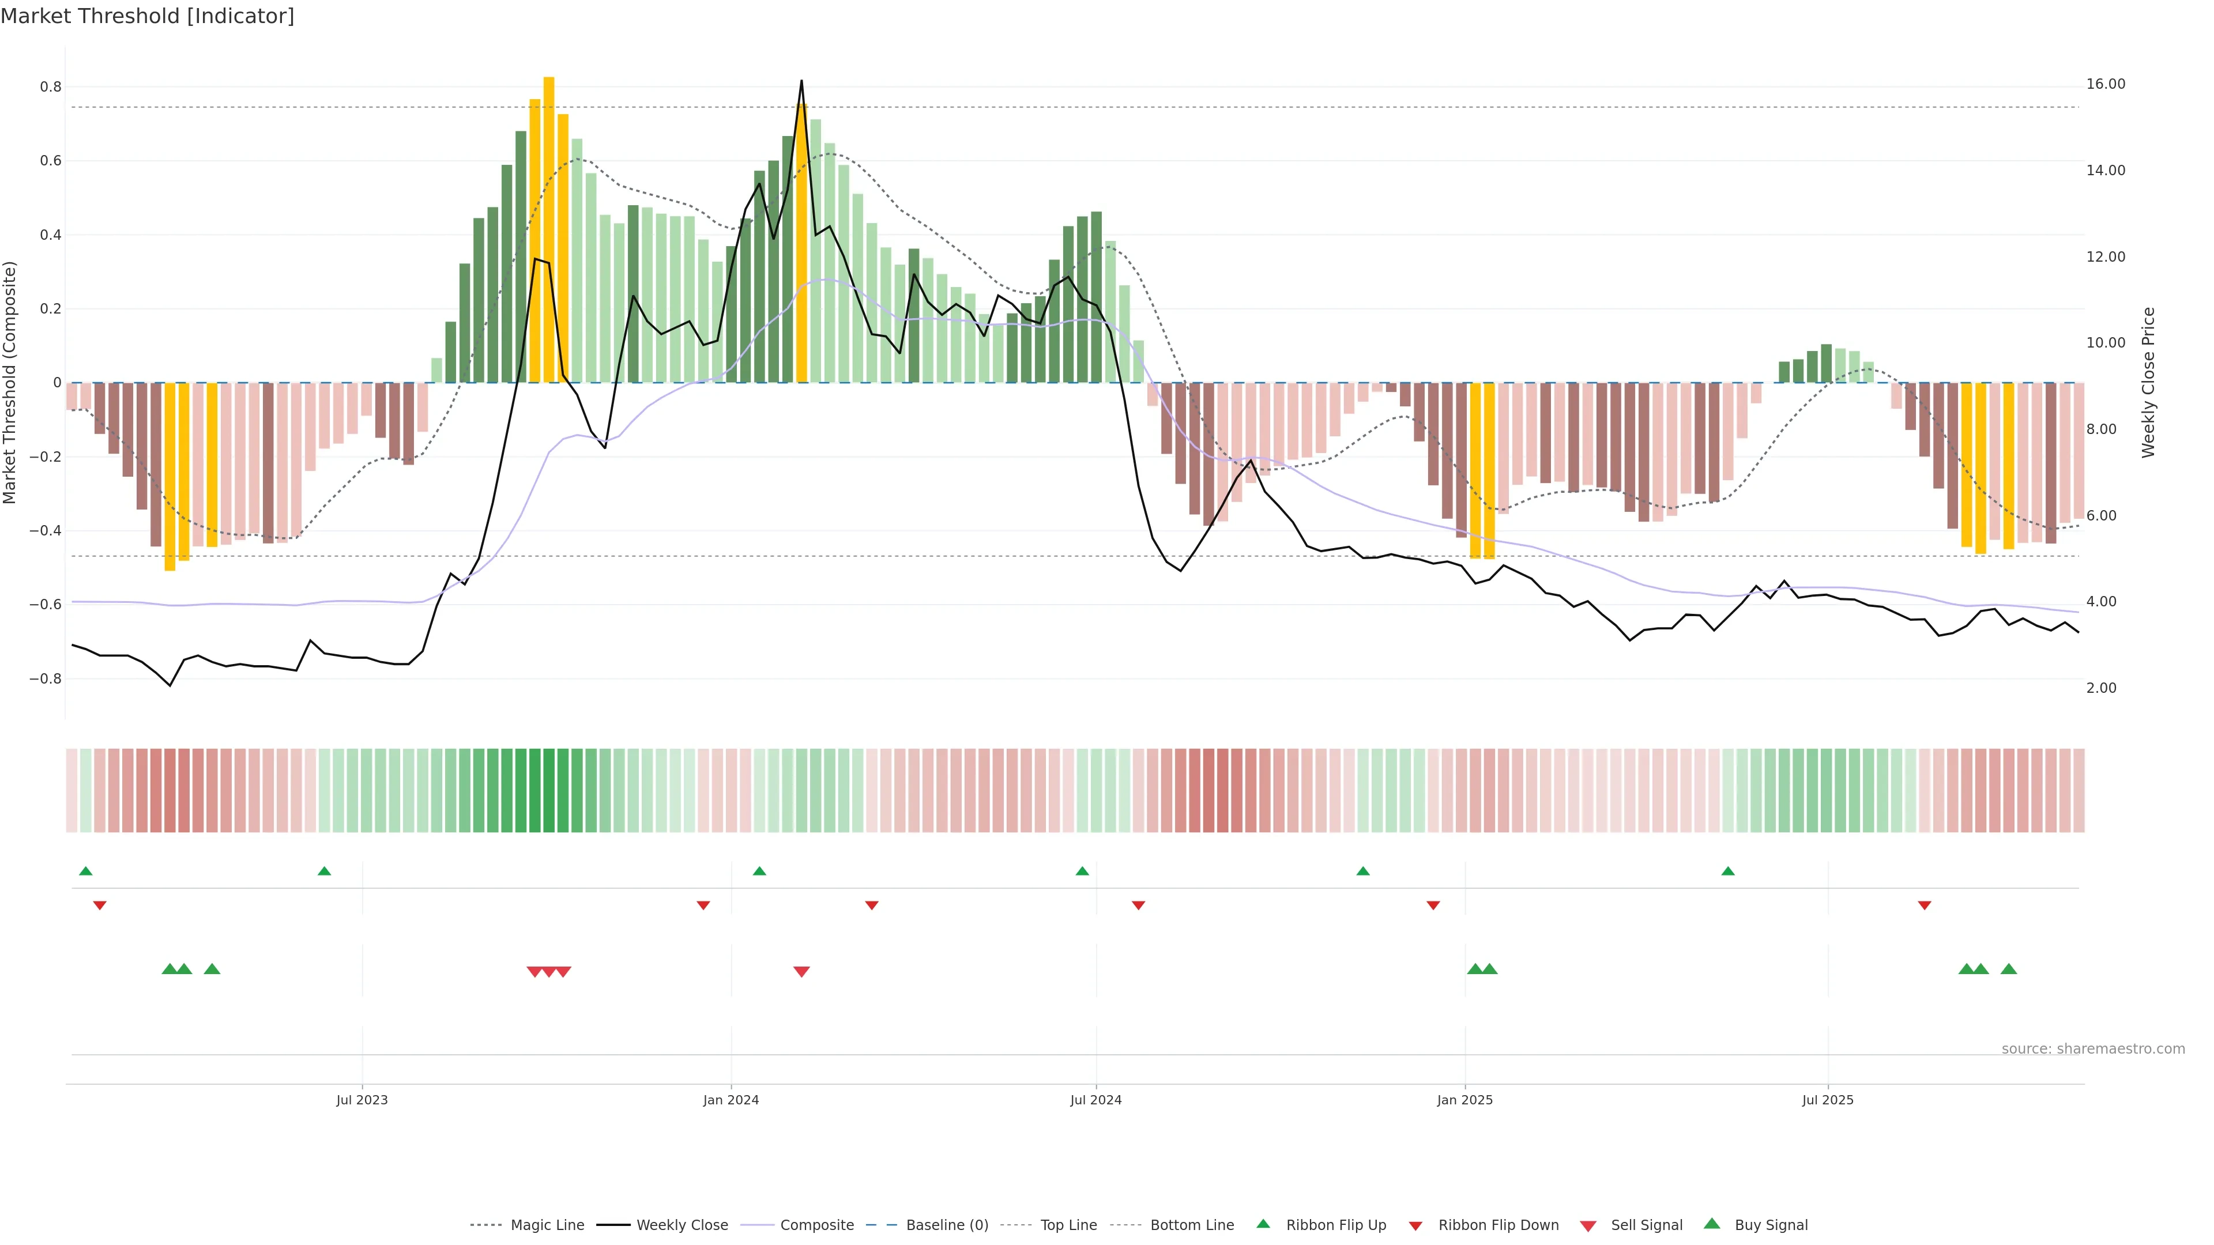Hide the Weekly Close series via legend
The image size is (2214, 1245).
pos(681,1225)
